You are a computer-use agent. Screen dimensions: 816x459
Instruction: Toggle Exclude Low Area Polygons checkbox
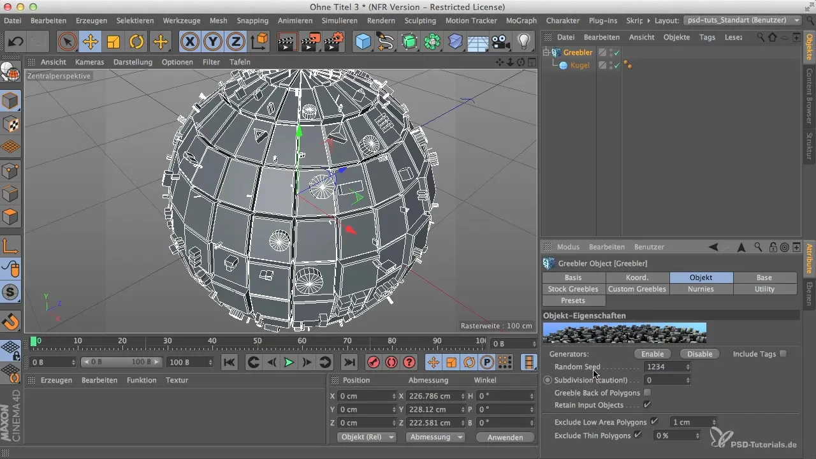pos(654,421)
